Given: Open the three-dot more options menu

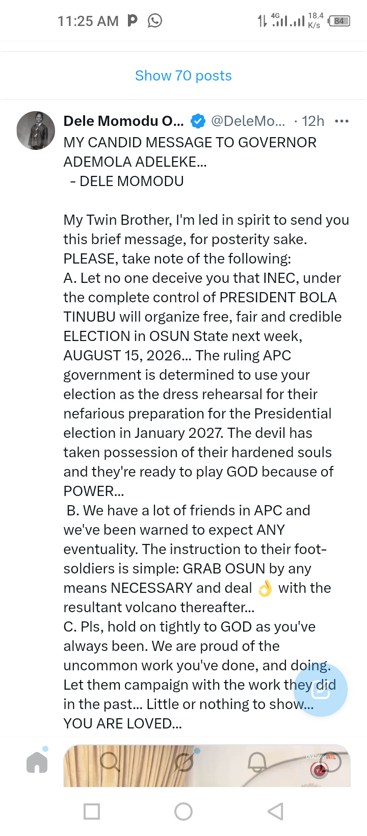Looking at the screenshot, I should (x=342, y=121).
